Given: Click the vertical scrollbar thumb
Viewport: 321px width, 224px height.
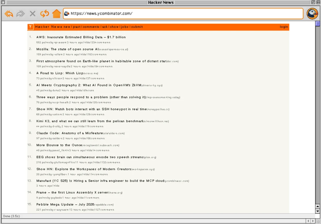Looking at the screenshot, I should tap(318, 24).
